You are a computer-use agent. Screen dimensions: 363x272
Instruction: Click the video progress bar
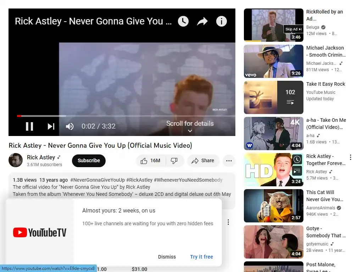[126, 116]
